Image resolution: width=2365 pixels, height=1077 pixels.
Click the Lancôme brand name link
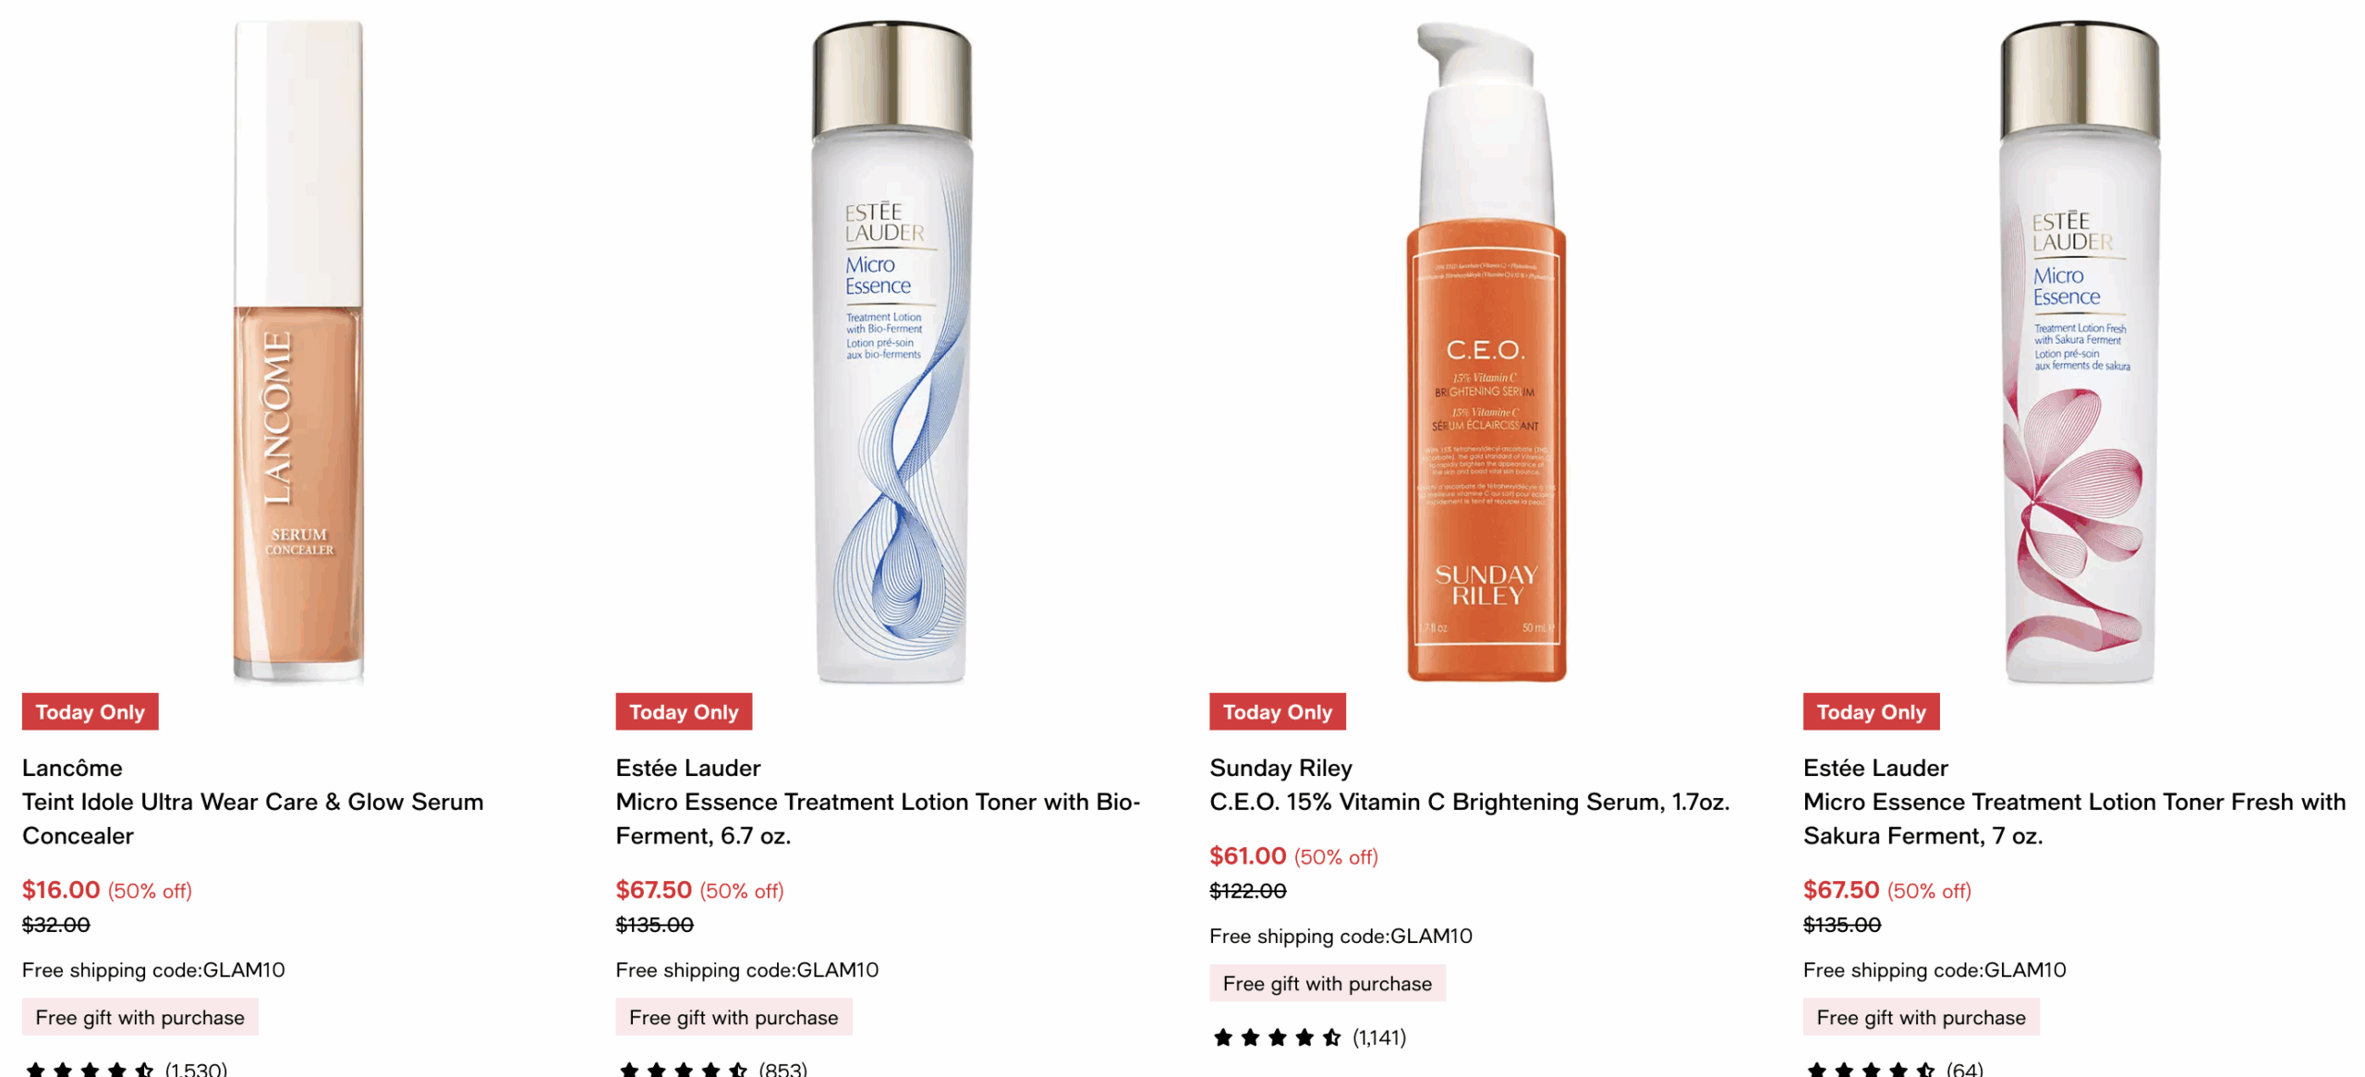(x=72, y=768)
